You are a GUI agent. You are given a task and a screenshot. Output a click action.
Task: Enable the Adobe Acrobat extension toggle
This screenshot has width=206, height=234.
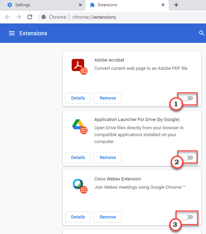[x=188, y=98]
